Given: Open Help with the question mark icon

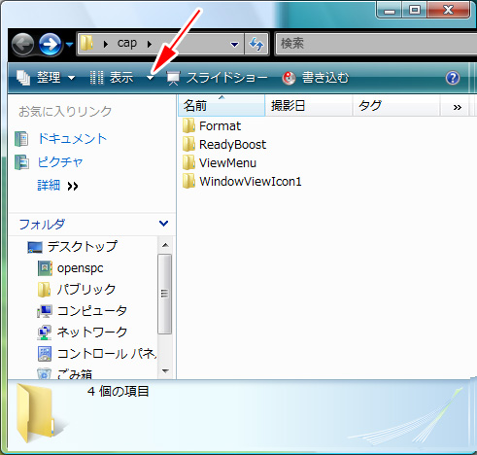Looking at the screenshot, I should [452, 78].
